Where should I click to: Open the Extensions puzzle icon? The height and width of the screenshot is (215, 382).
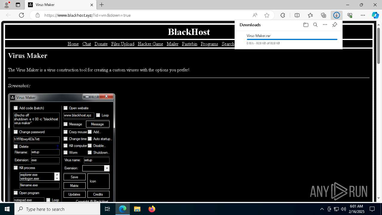coord(283,15)
